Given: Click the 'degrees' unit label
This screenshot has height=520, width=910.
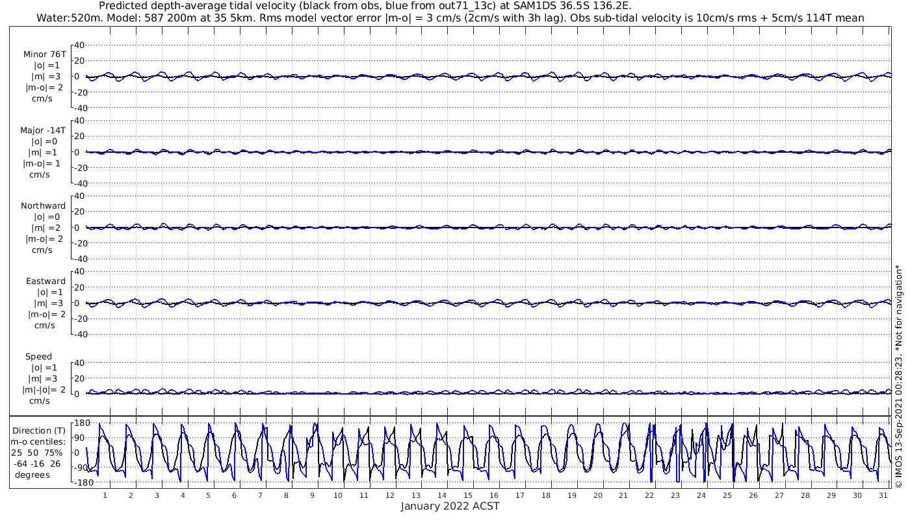Looking at the screenshot, I should click(33, 474).
